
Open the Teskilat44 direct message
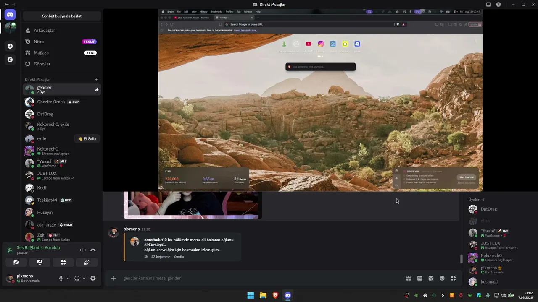coord(62,200)
